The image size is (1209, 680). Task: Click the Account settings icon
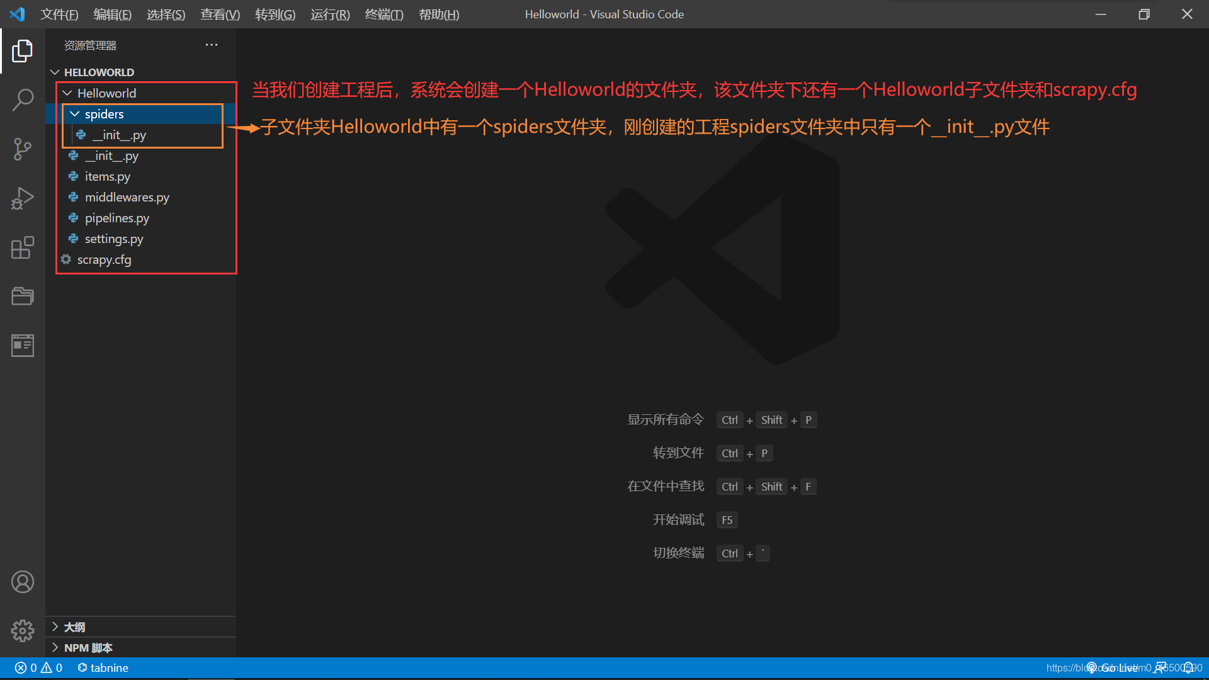(x=23, y=582)
